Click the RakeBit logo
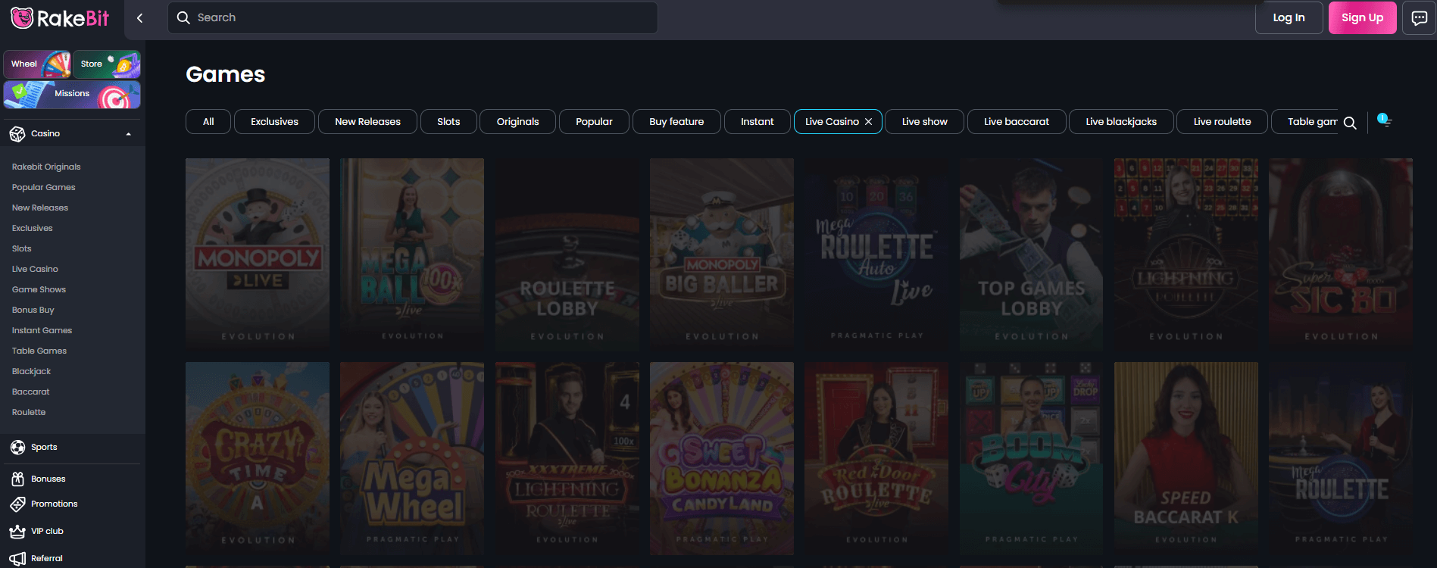Viewport: 1437px width, 568px height. tap(61, 18)
